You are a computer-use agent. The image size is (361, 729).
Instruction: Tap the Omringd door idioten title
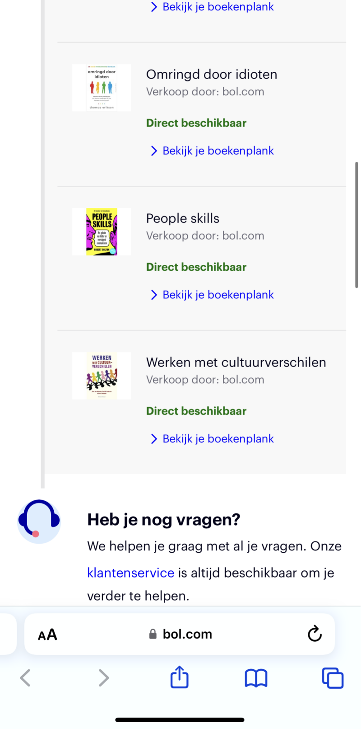[x=212, y=75]
